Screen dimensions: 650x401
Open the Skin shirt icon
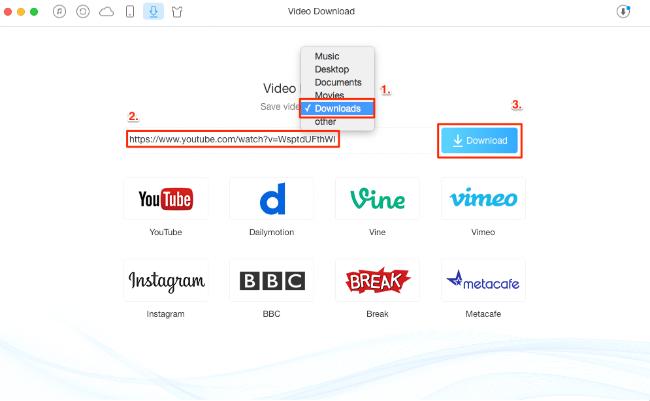(x=177, y=12)
